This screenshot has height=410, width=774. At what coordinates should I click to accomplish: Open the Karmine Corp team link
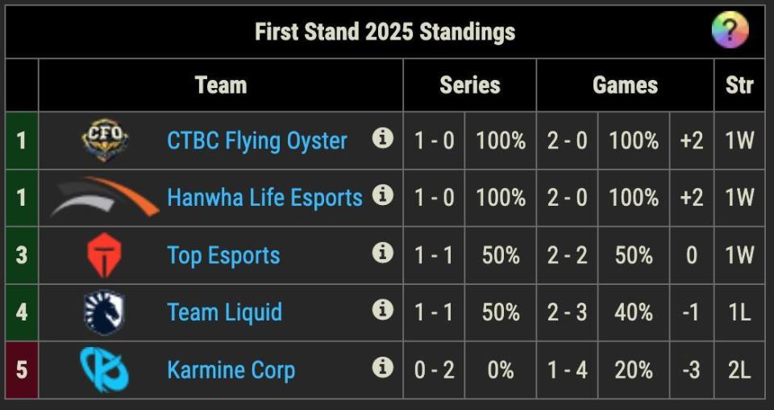231,370
